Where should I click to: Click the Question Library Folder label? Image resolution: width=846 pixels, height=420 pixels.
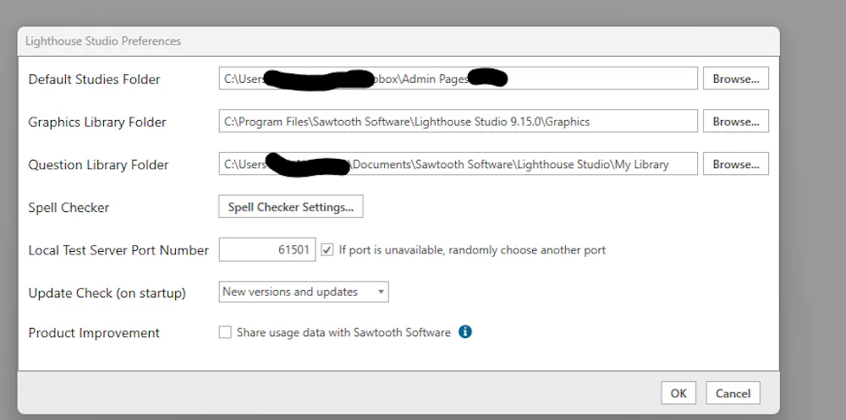point(99,165)
